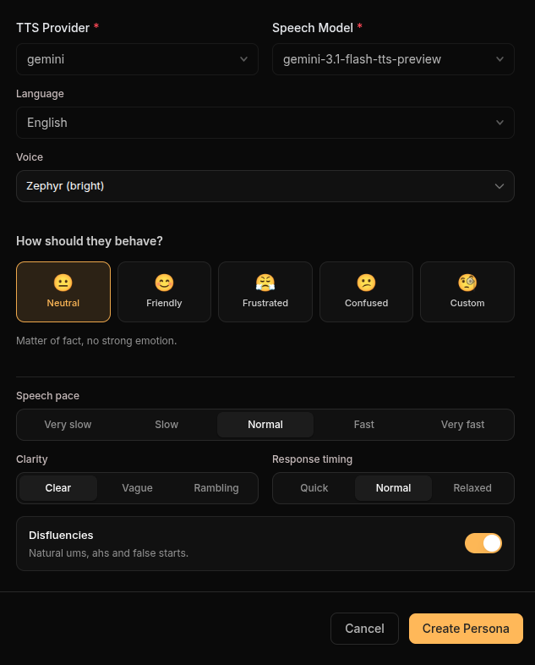Expand the Zephyr (bright) voice dropdown
Viewport: 535px width, 665px height.
[x=265, y=186]
